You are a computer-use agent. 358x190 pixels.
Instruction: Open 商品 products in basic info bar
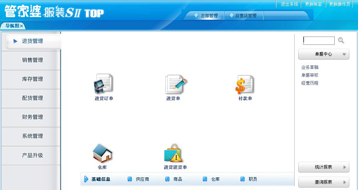click(x=178, y=179)
